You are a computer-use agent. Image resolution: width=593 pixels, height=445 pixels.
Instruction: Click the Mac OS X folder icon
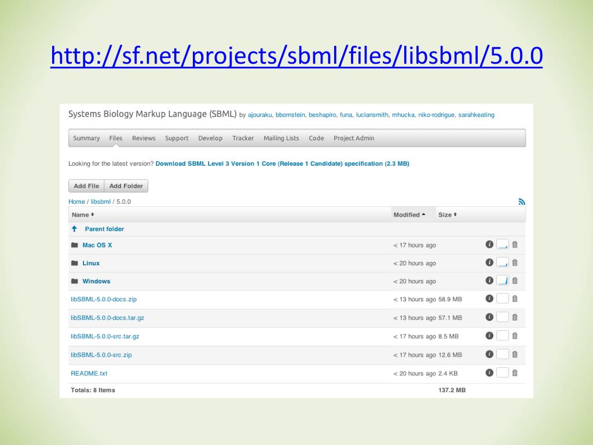75,245
